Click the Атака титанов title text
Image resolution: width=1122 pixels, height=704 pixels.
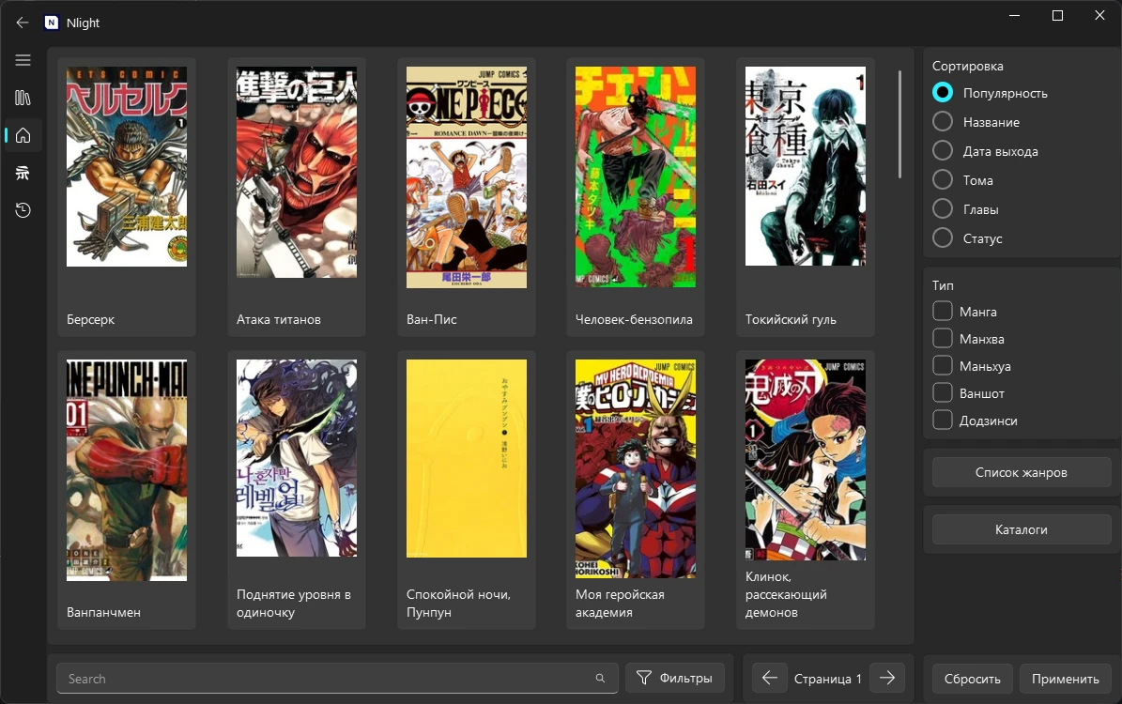[278, 319]
